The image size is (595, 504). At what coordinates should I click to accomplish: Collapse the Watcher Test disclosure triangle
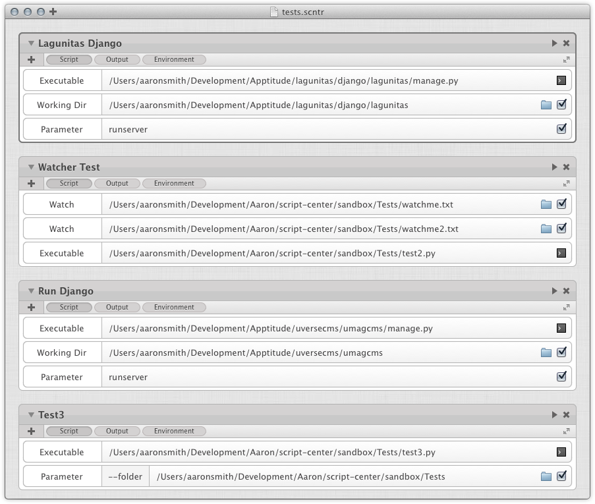click(31, 167)
